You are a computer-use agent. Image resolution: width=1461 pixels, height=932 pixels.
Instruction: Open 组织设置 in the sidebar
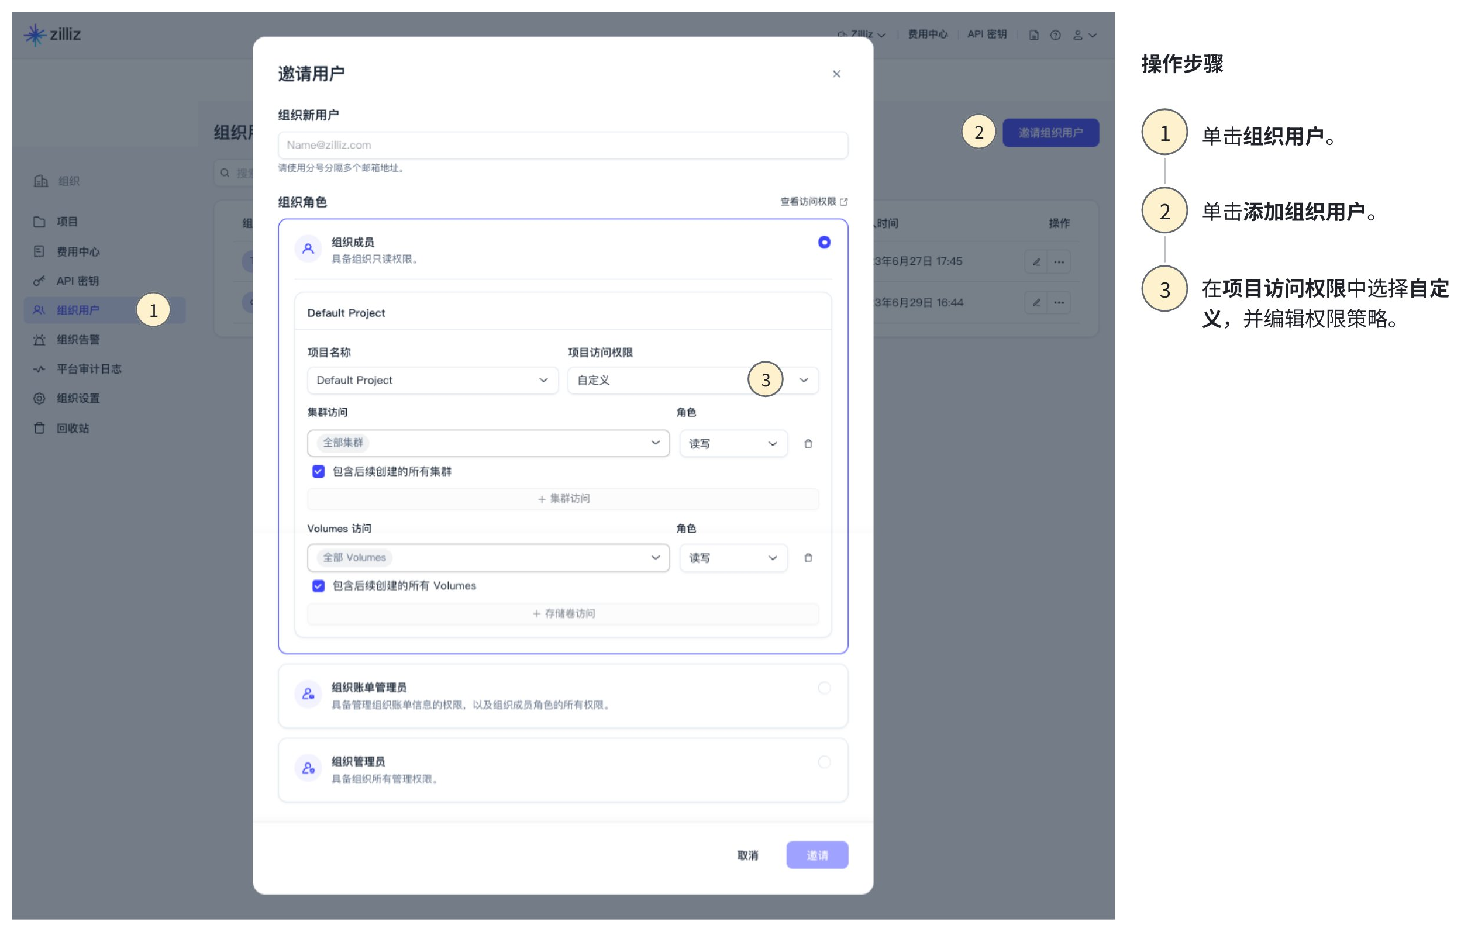78,398
